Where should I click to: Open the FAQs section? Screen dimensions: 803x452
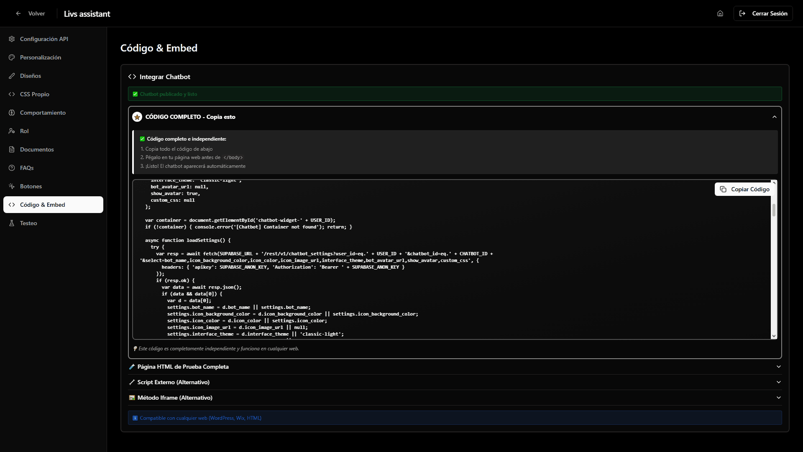(27, 168)
